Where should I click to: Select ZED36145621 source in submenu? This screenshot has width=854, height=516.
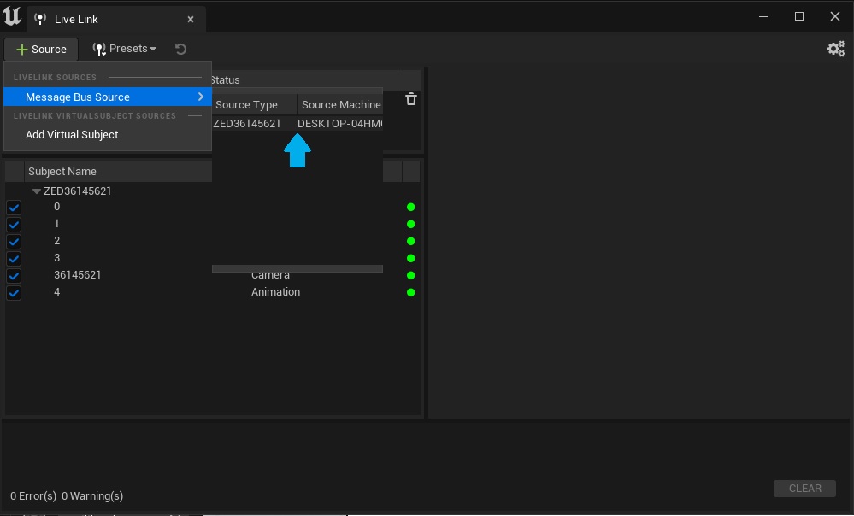(247, 124)
